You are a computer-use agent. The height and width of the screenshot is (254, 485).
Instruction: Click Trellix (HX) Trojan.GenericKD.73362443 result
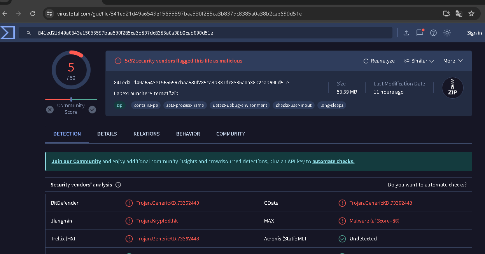coord(168,239)
